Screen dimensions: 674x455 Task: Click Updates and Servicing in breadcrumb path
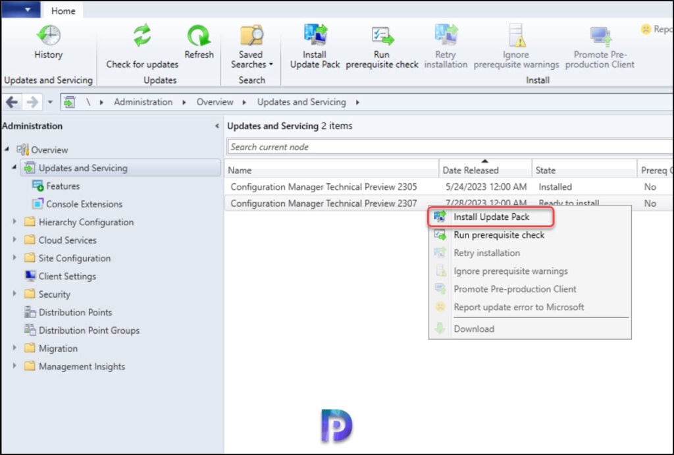click(x=301, y=102)
